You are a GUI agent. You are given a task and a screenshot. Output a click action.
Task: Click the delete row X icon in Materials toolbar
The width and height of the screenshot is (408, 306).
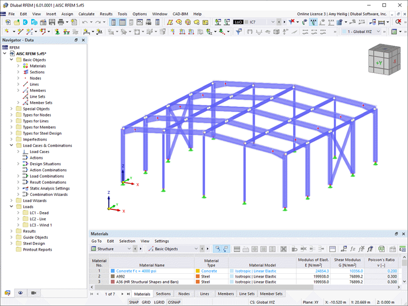pyautogui.click(x=283, y=249)
